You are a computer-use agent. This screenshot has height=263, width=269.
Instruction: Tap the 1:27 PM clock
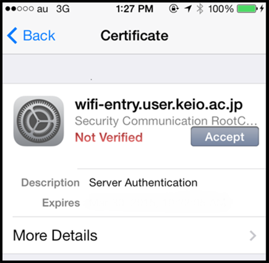(135, 9)
